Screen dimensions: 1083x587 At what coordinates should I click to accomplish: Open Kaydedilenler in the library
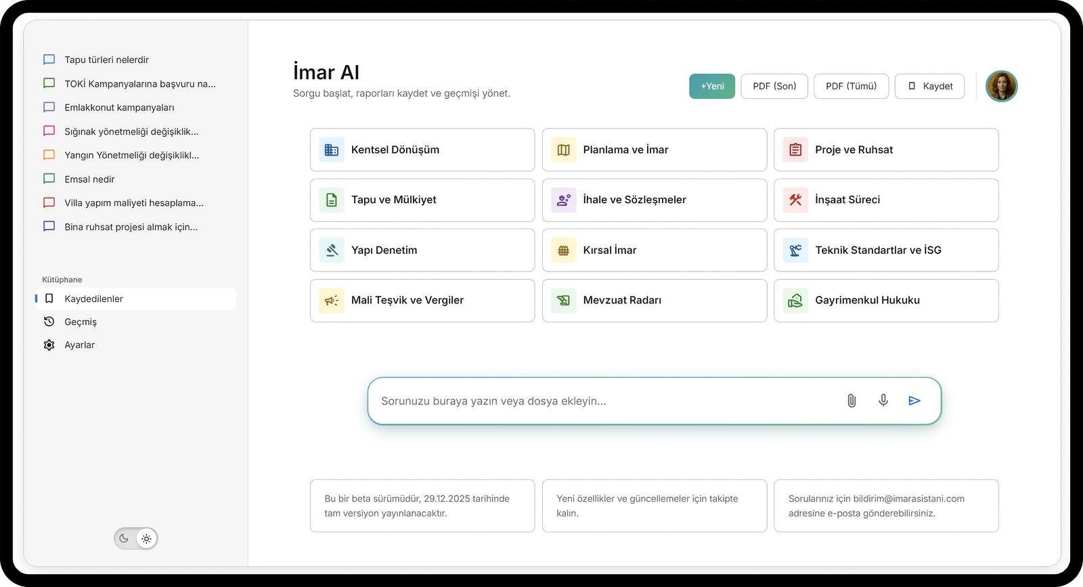pyautogui.click(x=93, y=299)
